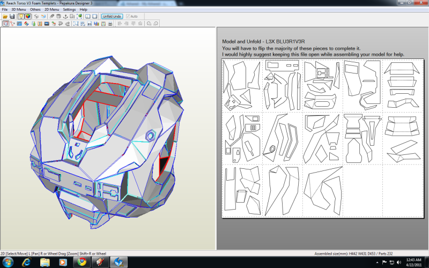This screenshot has width=429, height=268.
Task: Click the picture image tool icon
Action: tap(47, 24)
